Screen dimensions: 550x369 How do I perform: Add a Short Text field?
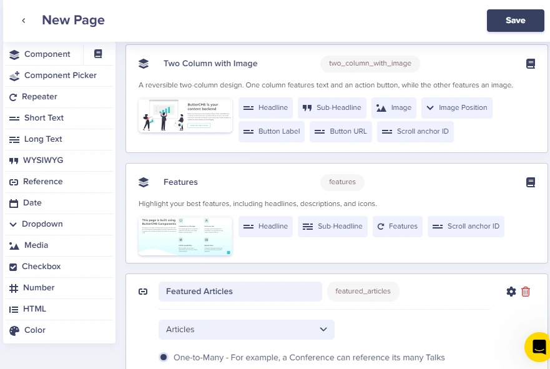59,118
